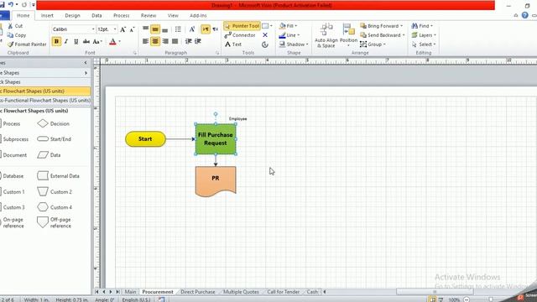Open the Position dropdown
This screenshot has width=537, height=302.
[x=349, y=35]
